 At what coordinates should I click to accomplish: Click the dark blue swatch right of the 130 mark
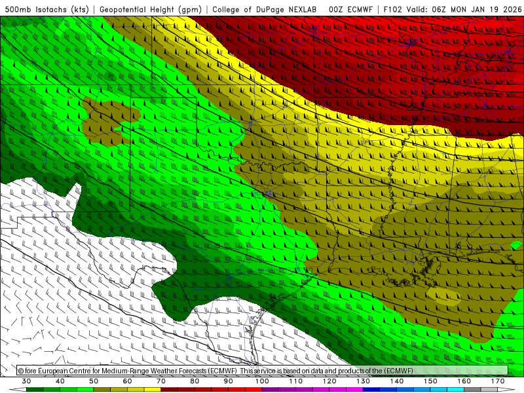click(371, 390)
